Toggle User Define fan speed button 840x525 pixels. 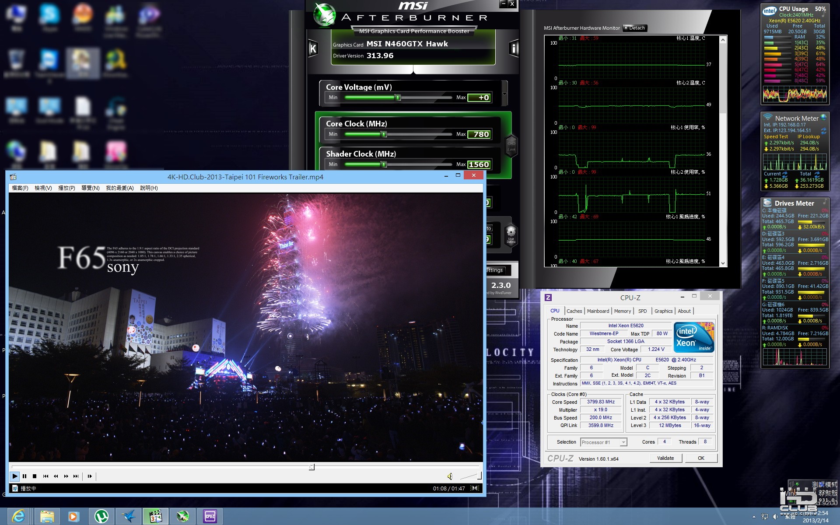pyautogui.click(x=511, y=235)
